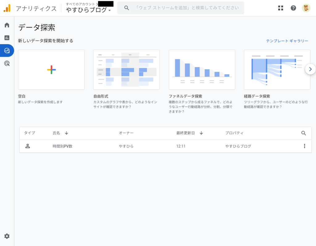Expand the やすひらブログ property selector

click(x=89, y=10)
